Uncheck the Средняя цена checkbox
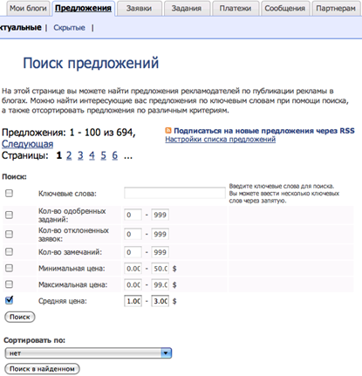The image size is (362, 376). pos(9,300)
